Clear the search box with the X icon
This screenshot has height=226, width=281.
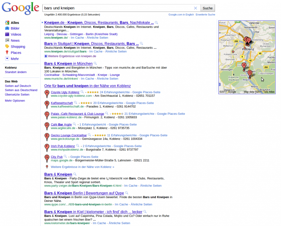coord(195,8)
